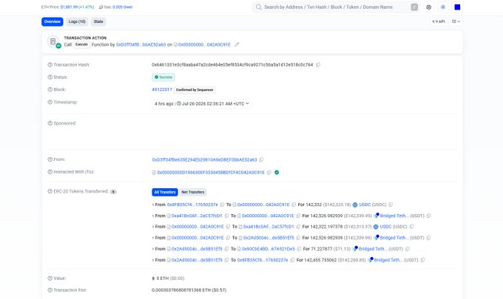Click the USDC token logo in 142,322.197378 row

pyautogui.click(x=376, y=227)
